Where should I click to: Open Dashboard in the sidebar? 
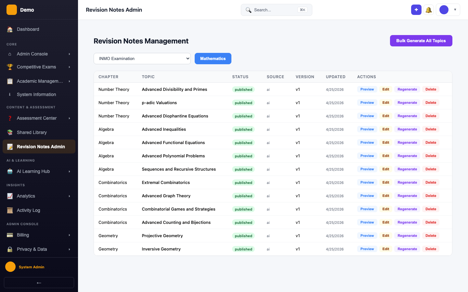(x=39, y=29)
